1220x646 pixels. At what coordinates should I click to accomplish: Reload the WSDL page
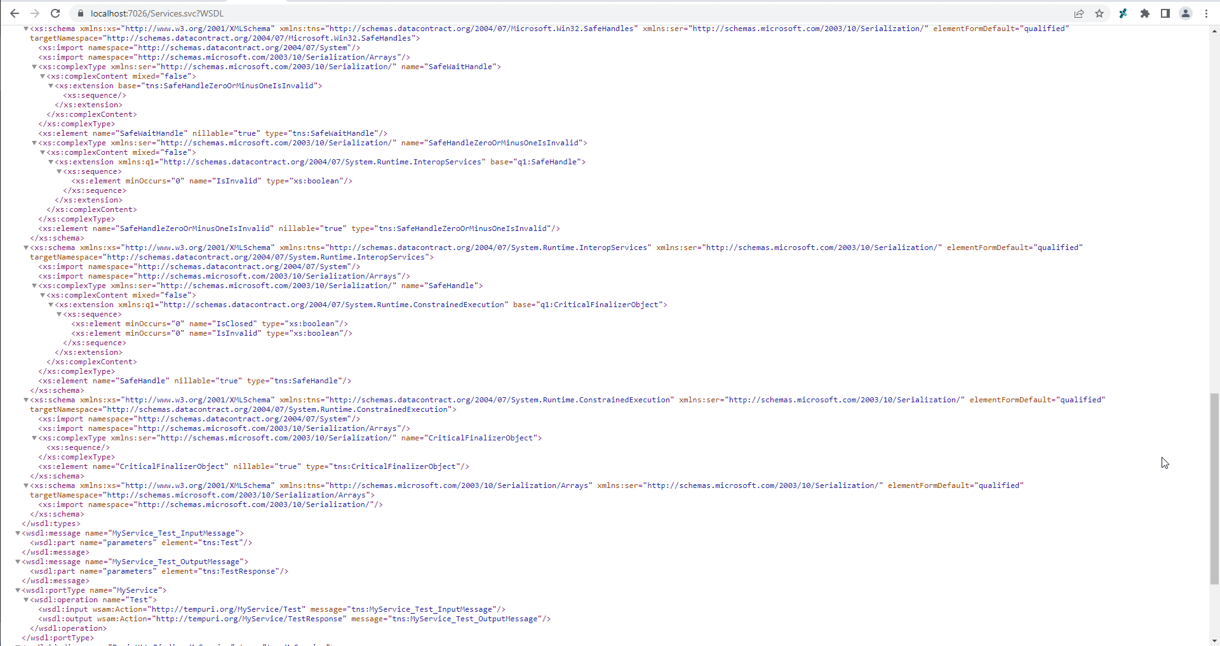coord(55,13)
